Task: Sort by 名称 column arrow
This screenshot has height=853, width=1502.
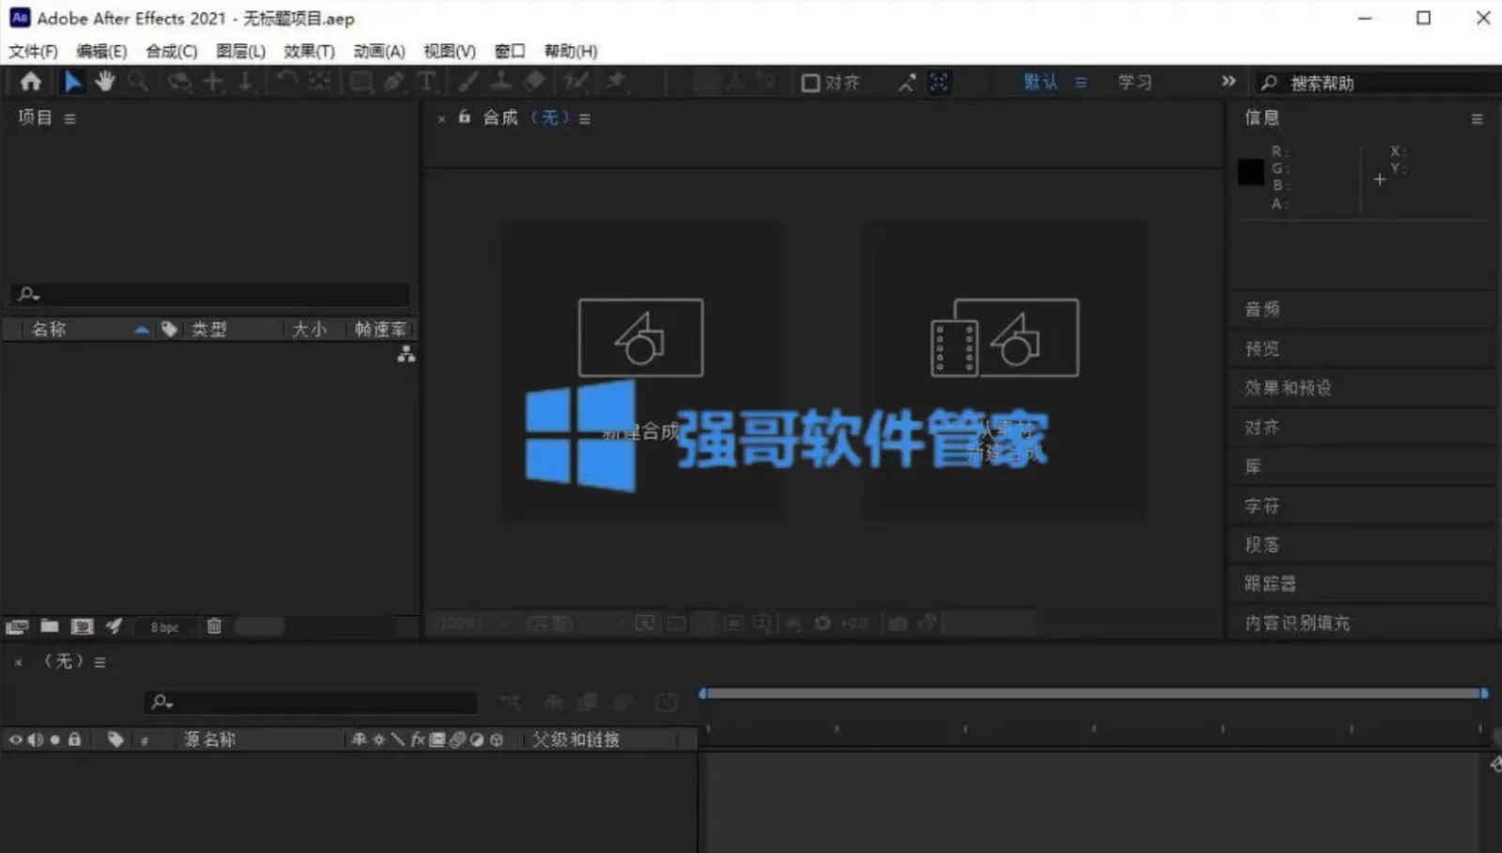Action: pos(141,329)
